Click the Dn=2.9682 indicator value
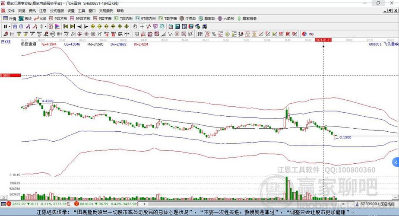Image resolution: width=399 pixels, height=216 pixels. [118, 44]
